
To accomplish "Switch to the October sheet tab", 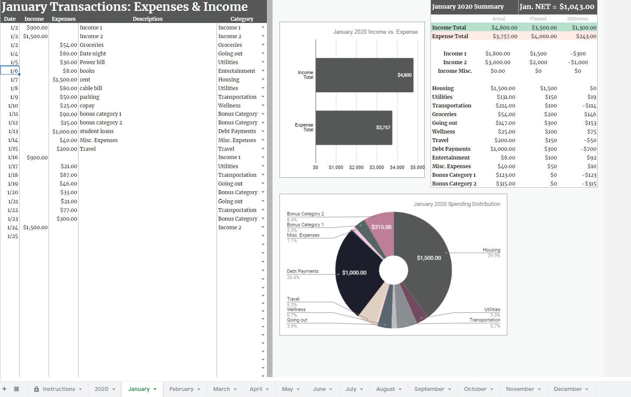I will [x=474, y=389].
